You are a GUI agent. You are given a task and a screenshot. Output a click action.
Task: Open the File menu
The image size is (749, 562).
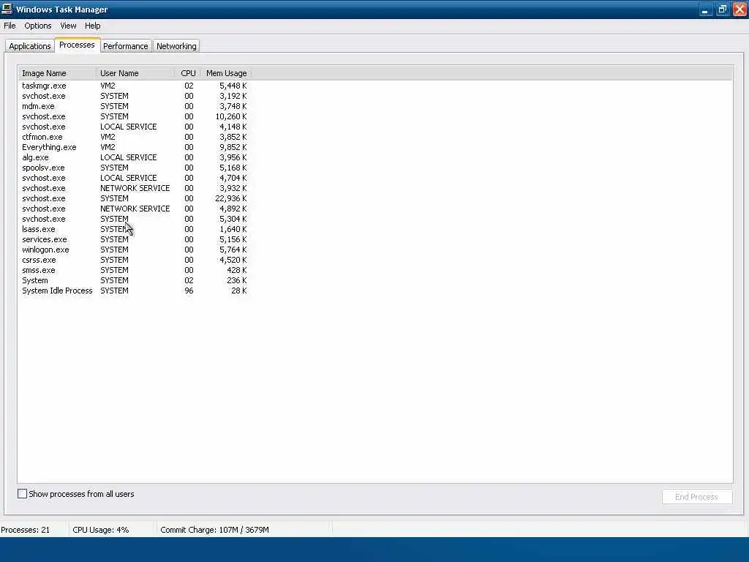click(x=10, y=26)
